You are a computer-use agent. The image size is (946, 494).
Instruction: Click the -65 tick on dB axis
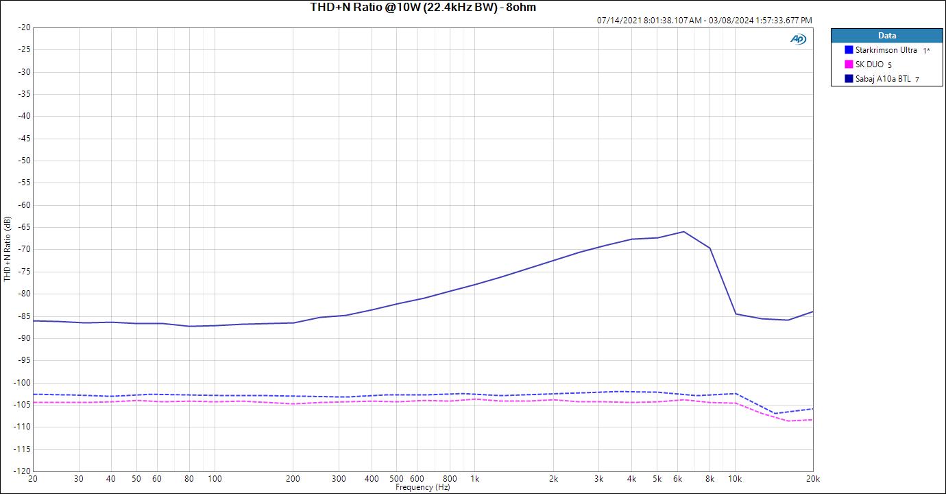pyautogui.click(x=24, y=227)
